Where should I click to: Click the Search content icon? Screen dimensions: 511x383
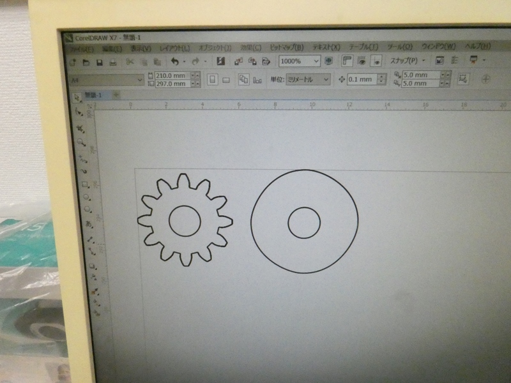pyautogui.click(x=220, y=61)
